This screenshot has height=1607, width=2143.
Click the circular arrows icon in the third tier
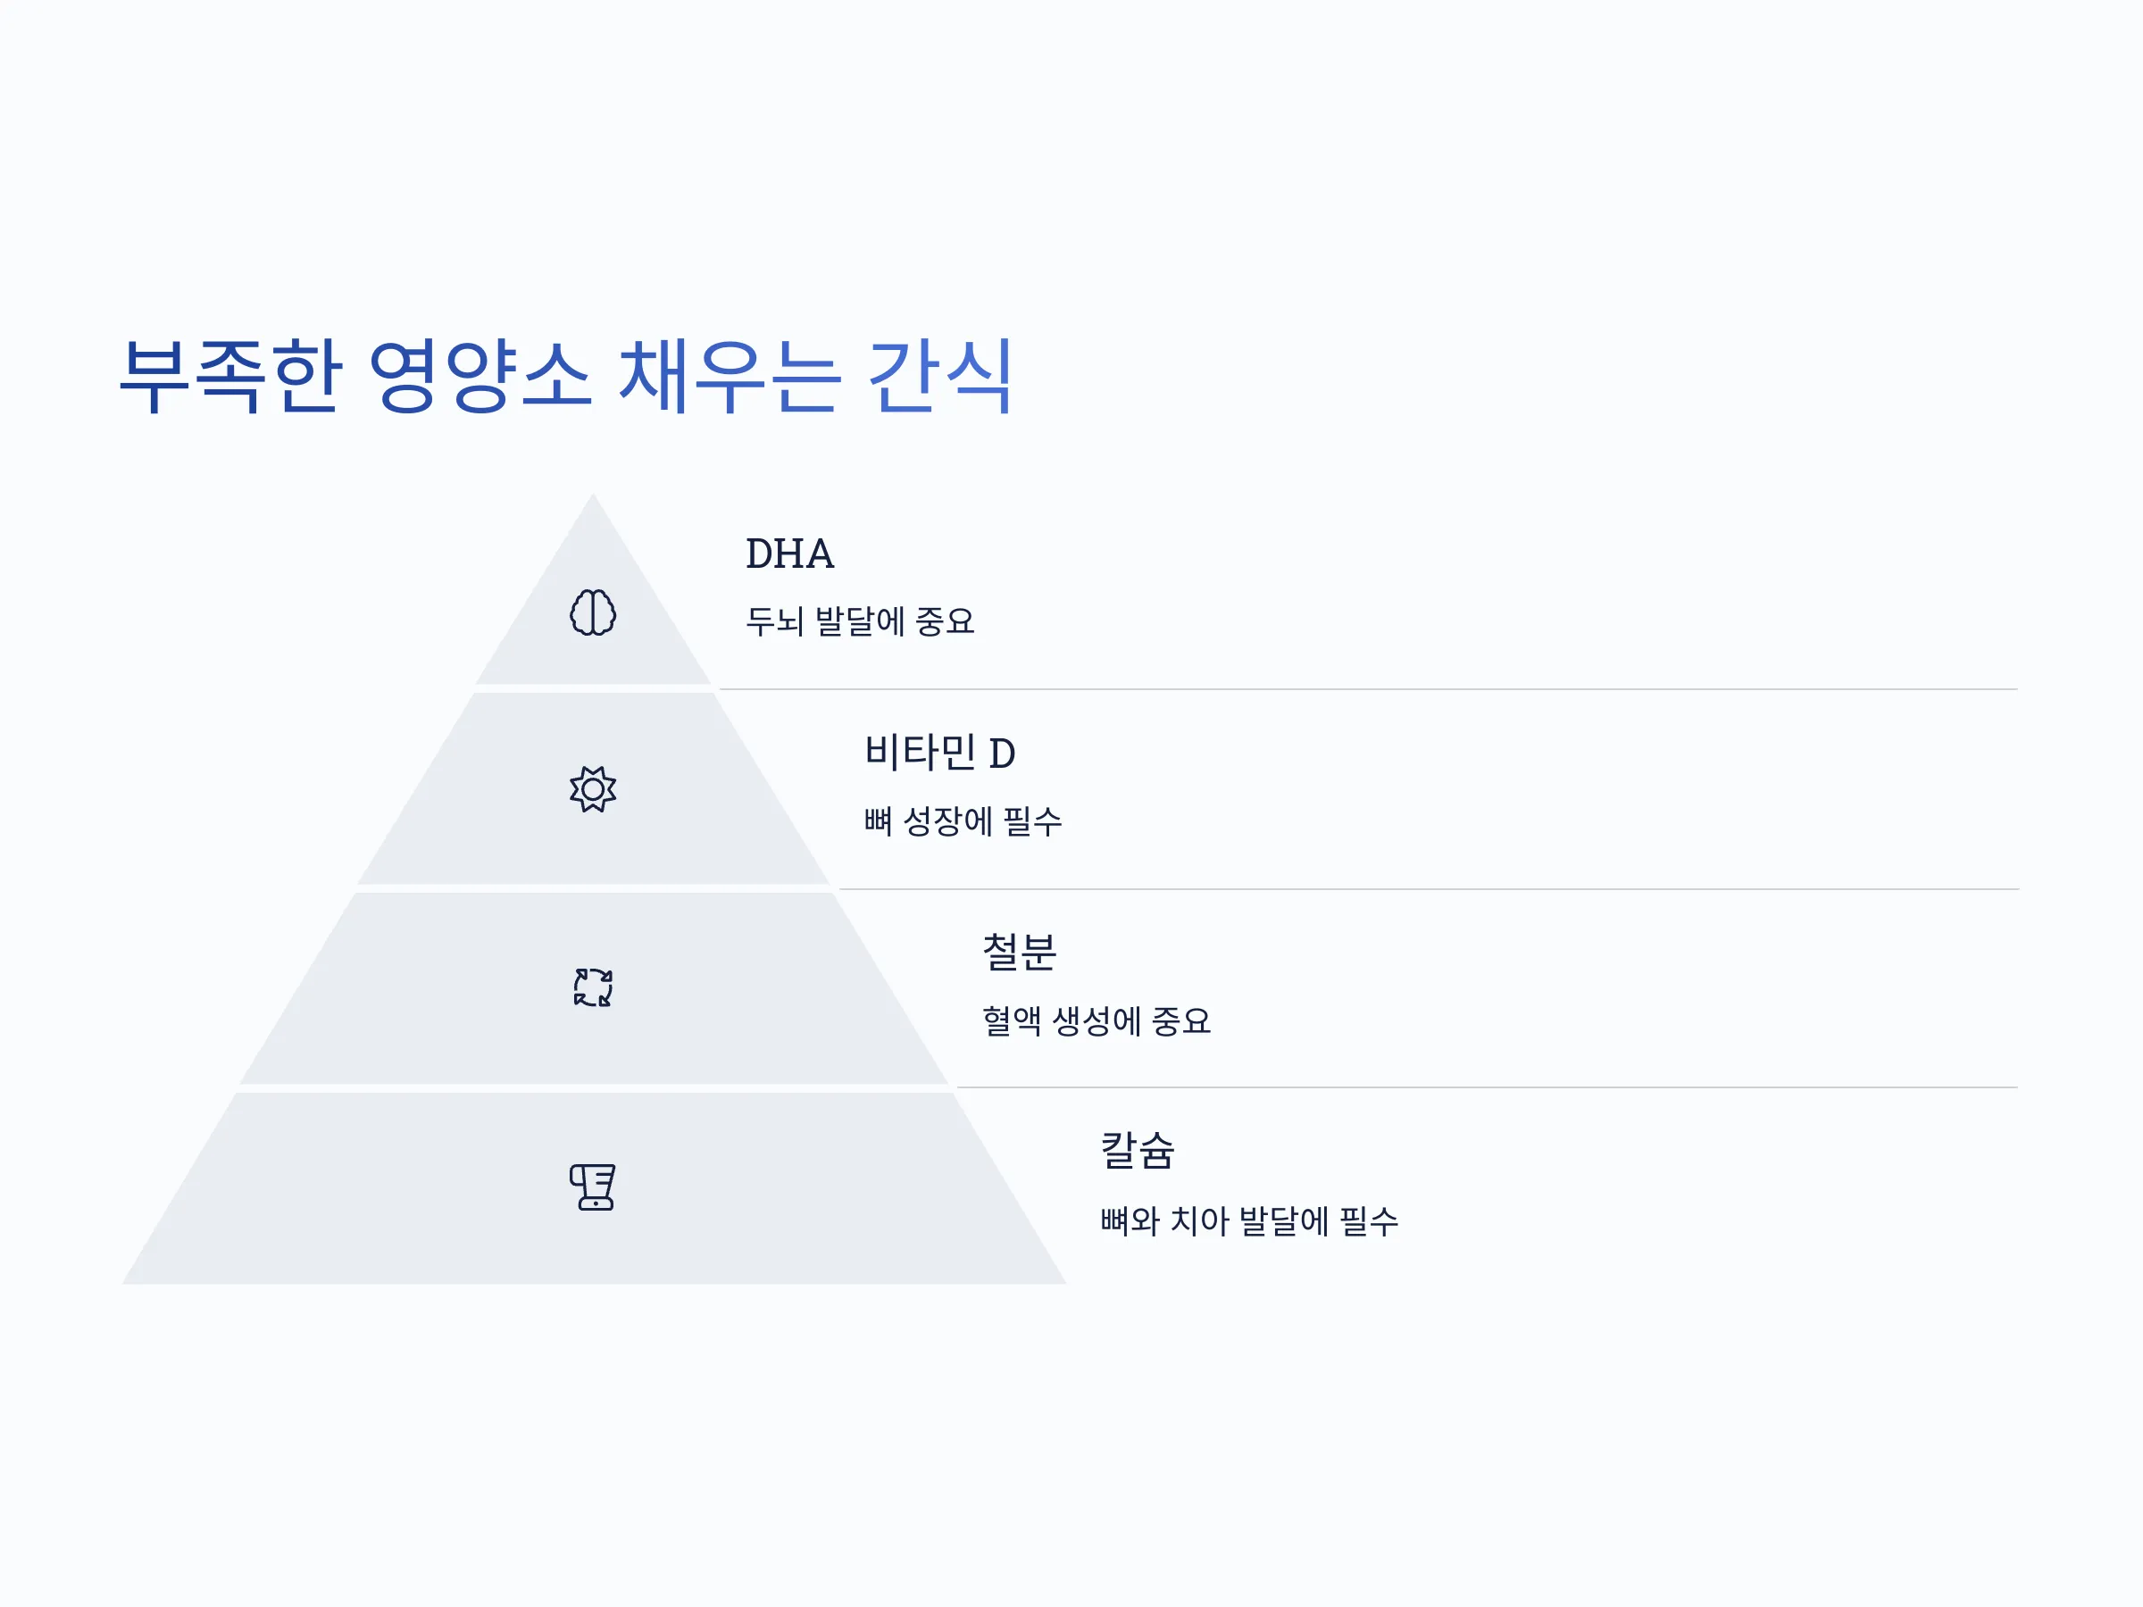point(593,988)
